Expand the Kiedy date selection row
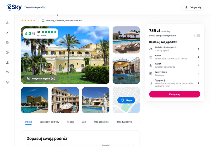Viewport: 211px width, 146px height. (175, 57)
